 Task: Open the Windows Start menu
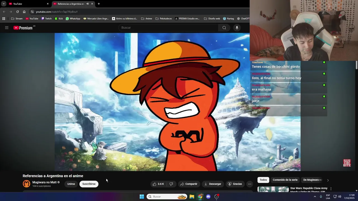142,197
